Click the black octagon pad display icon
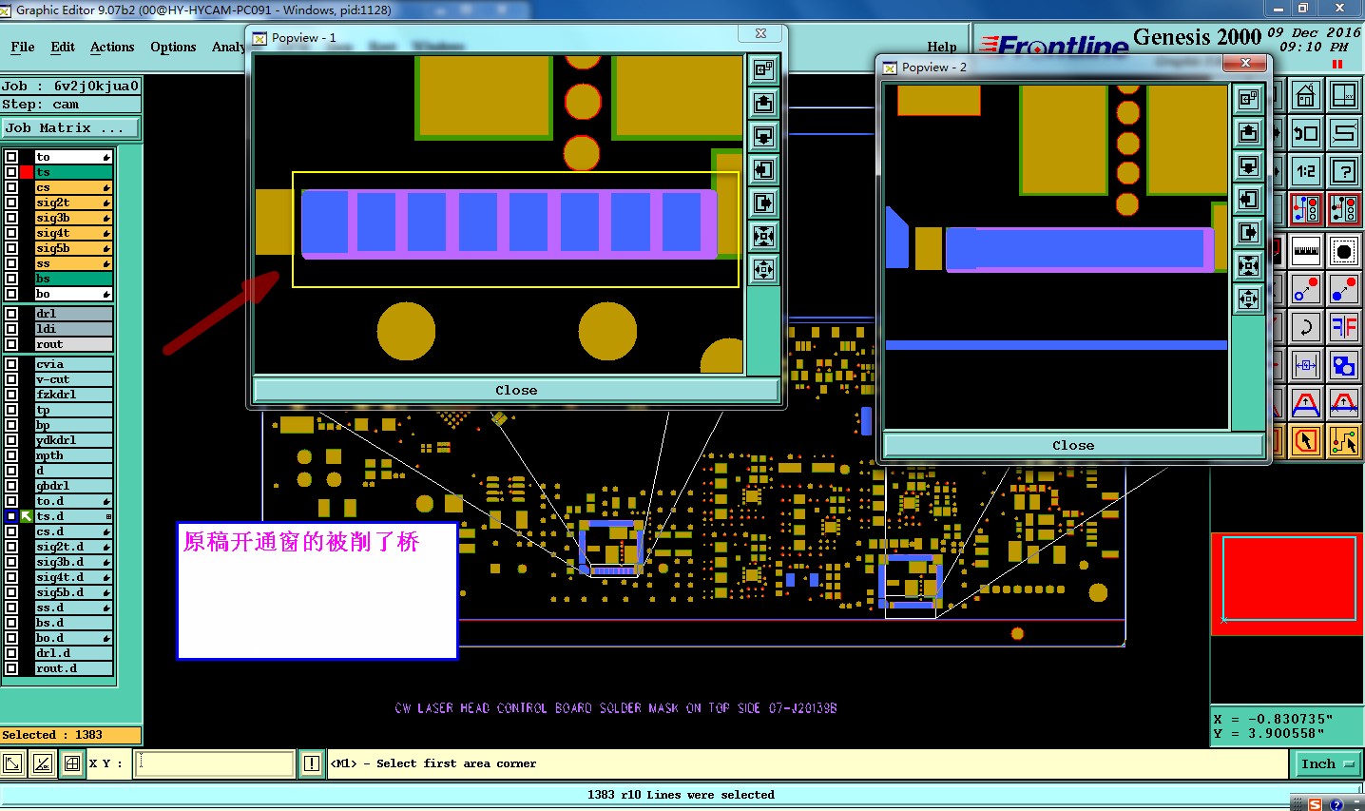Image resolution: width=1365 pixels, height=811 pixels. (1344, 252)
